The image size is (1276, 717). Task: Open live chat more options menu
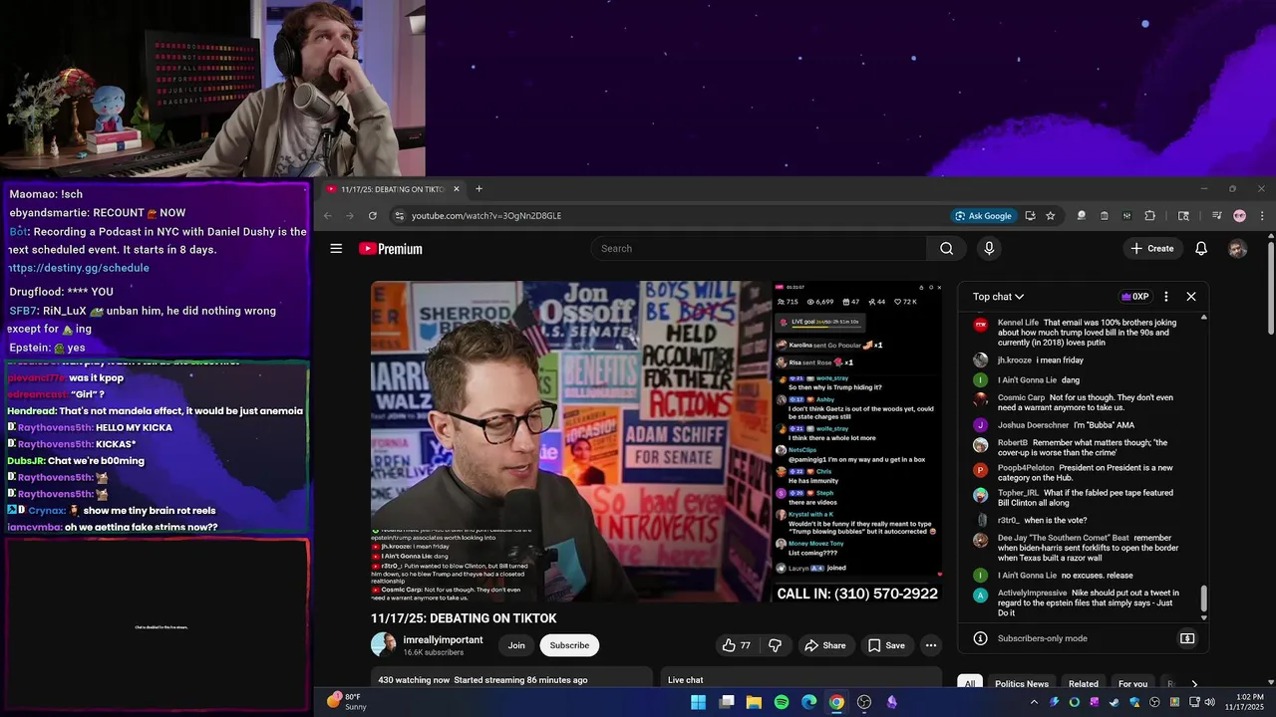pyautogui.click(x=1166, y=297)
